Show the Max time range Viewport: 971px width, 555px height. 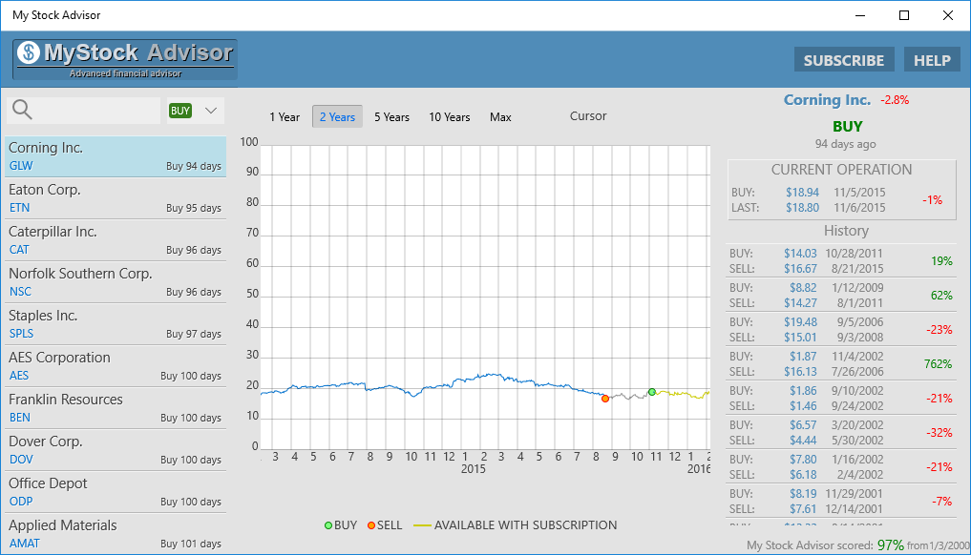pyautogui.click(x=500, y=117)
